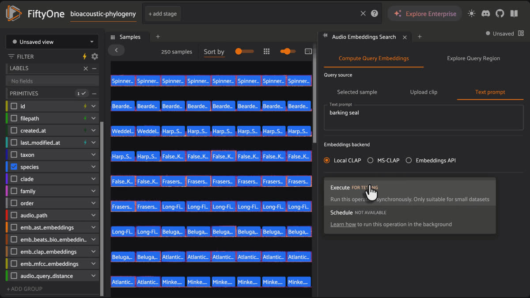Add a panel beside Audio Embeddings Search

tap(420, 37)
